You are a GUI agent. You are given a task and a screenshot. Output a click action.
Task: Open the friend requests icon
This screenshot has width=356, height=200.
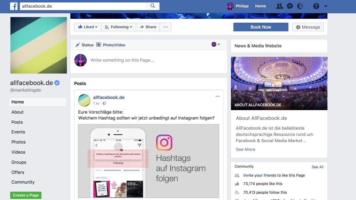click(x=279, y=6)
